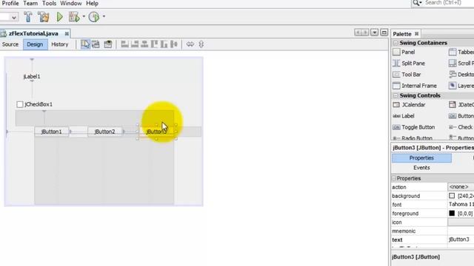Pick the Tabbed Pane palette item
The image size is (474, 266).
pos(461,52)
